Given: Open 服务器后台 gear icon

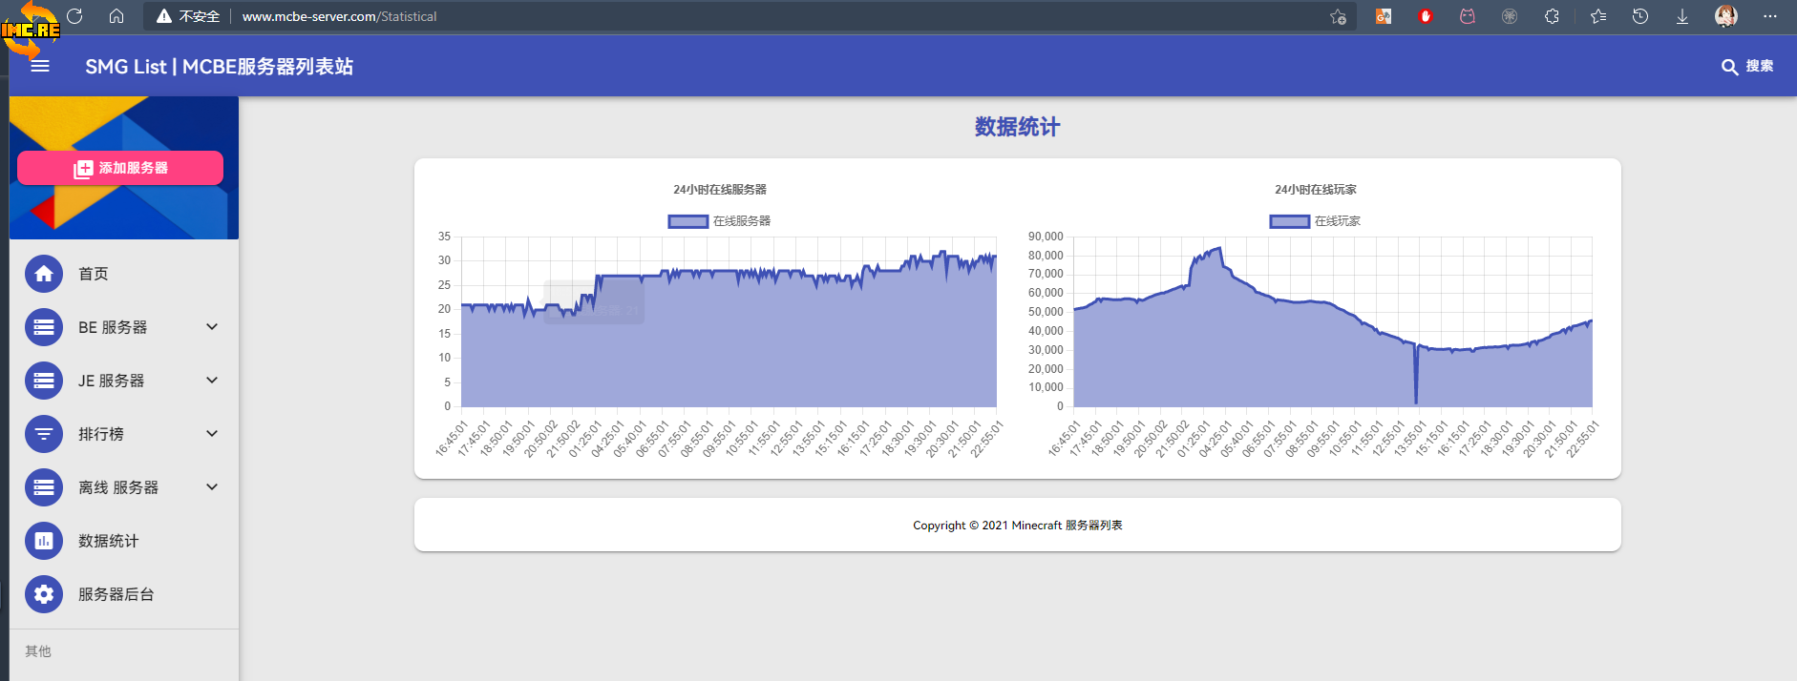Looking at the screenshot, I should [x=44, y=594].
